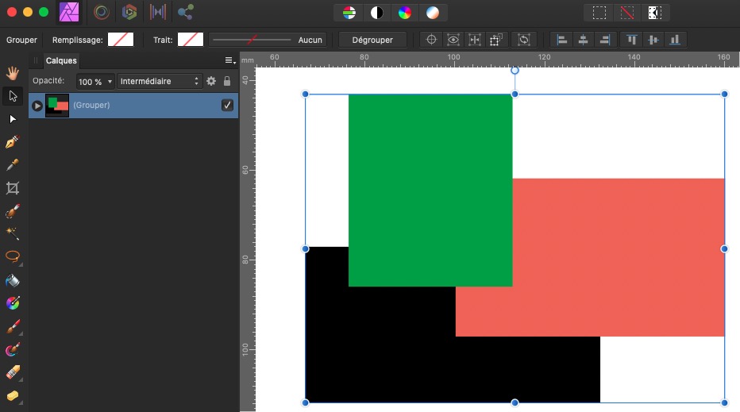Apply Auto Colors rainbow circle icon
The image size is (740, 412).
click(x=404, y=13)
